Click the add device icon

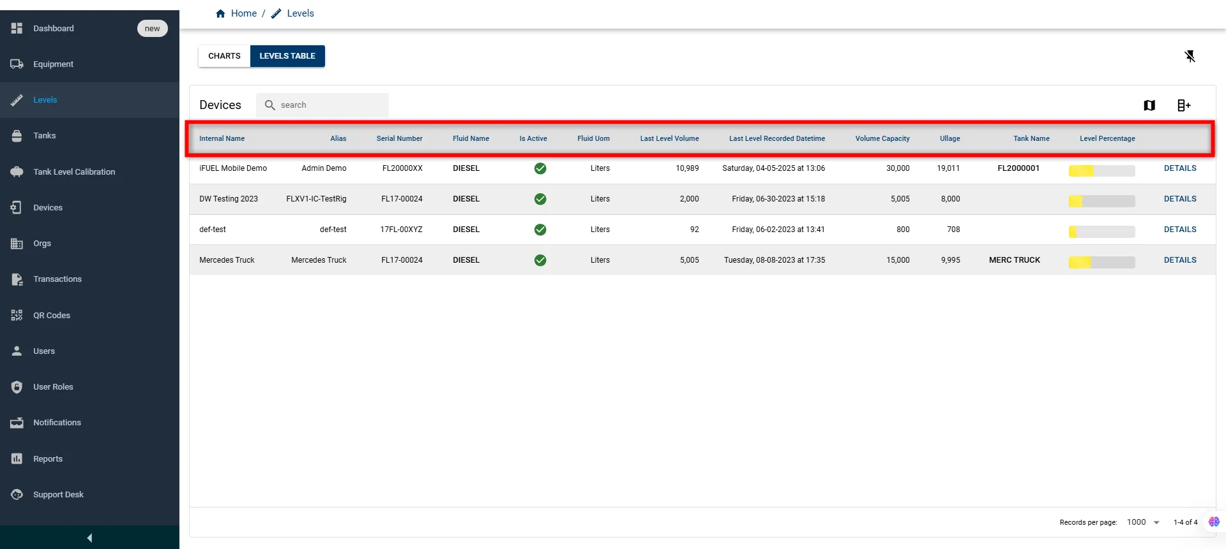point(1184,105)
